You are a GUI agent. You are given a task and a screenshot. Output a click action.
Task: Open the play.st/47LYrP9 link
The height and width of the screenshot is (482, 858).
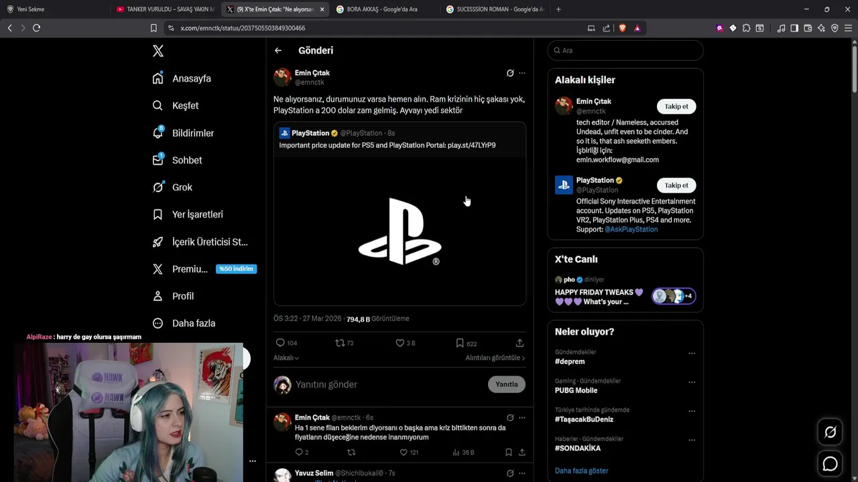coord(471,145)
